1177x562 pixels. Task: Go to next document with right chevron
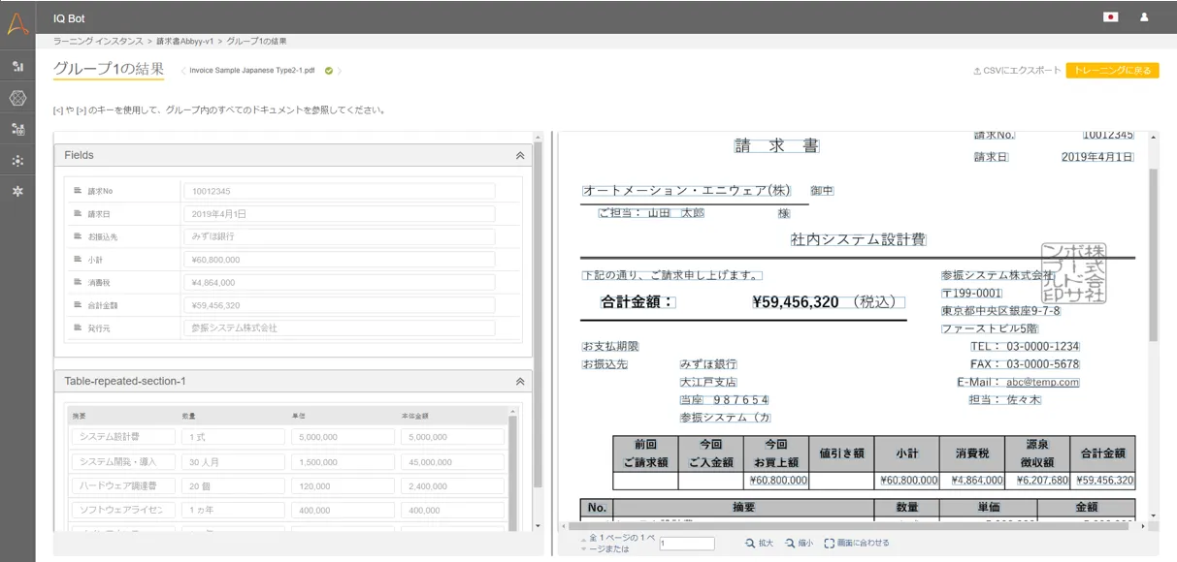click(340, 71)
